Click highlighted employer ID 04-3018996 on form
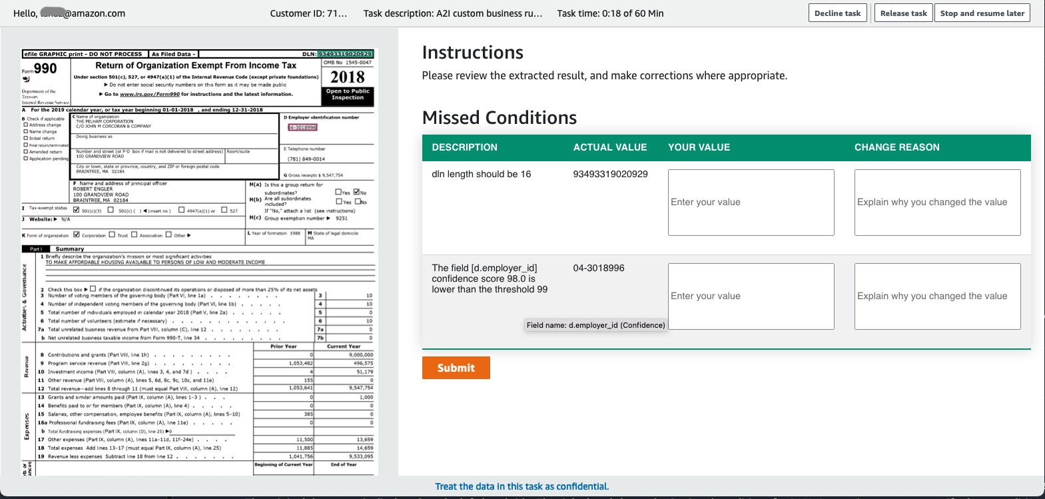 point(302,127)
